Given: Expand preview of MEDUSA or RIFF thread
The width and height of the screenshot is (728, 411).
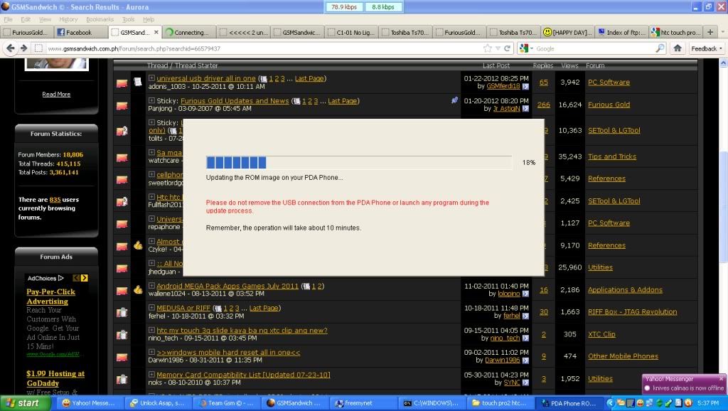Looking at the screenshot, I should click(151, 307).
